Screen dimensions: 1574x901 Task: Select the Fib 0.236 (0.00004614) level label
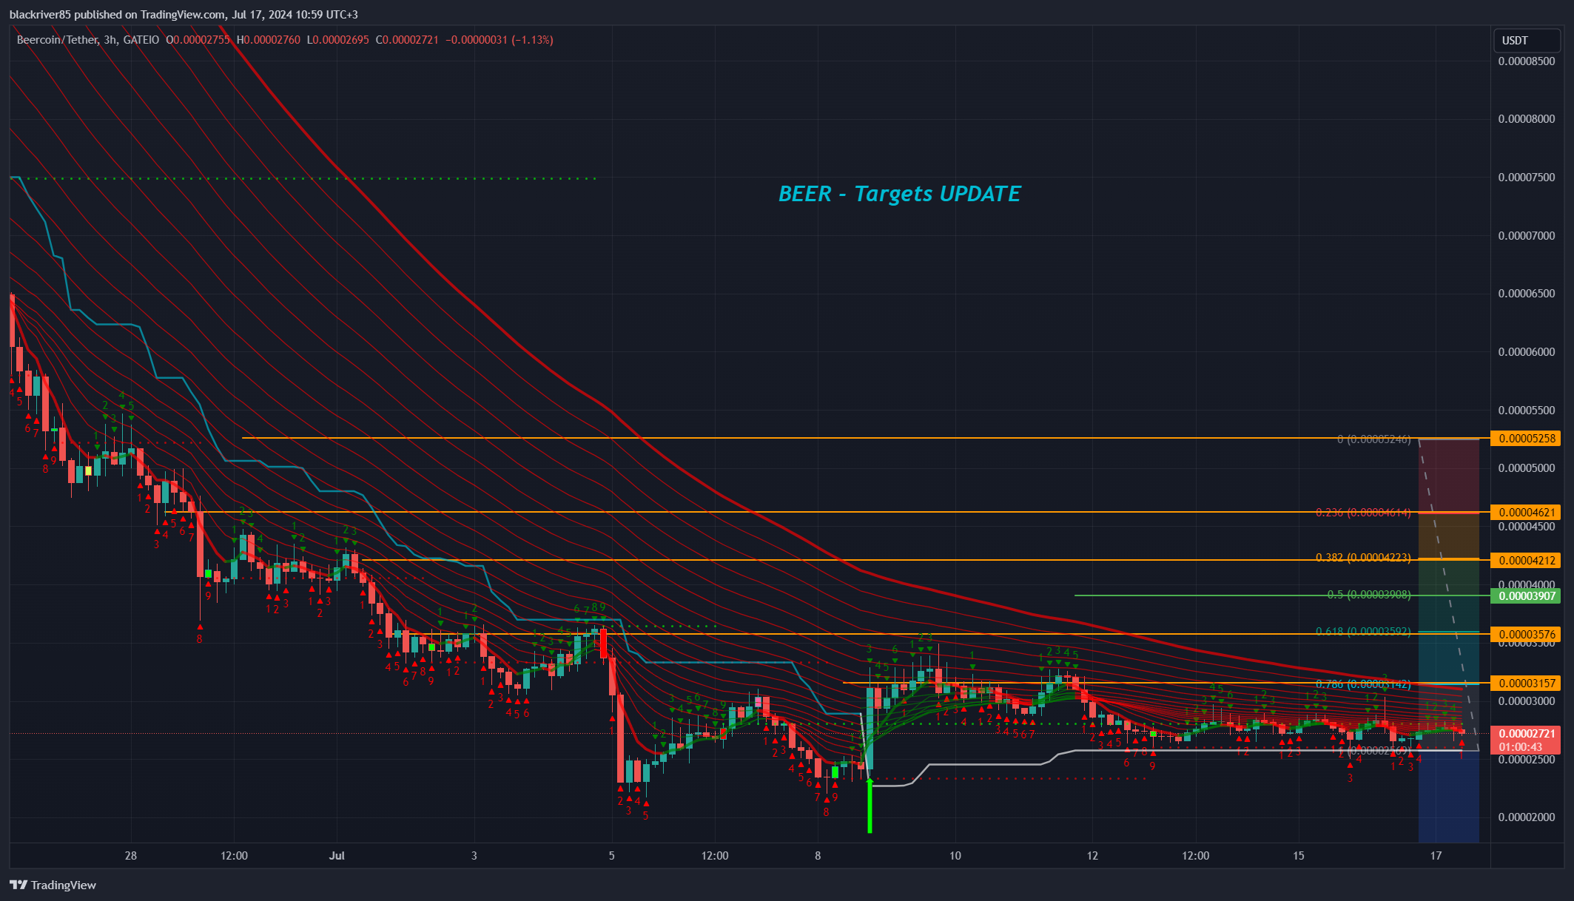(1363, 512)
